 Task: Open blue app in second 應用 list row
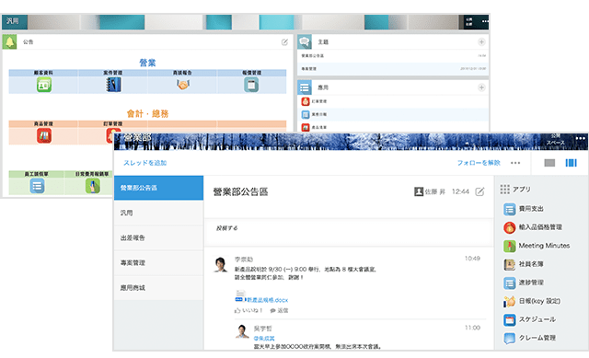pos(306,114)
